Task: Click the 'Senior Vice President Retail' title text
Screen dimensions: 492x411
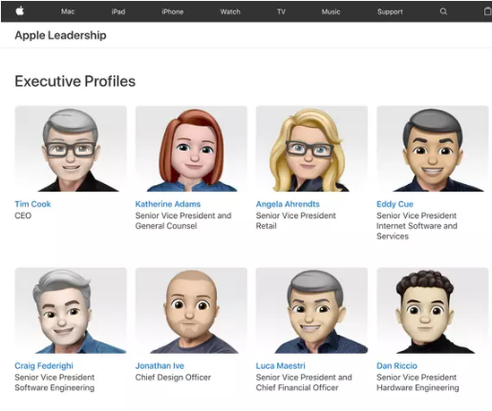Action: tap(296, 221)
